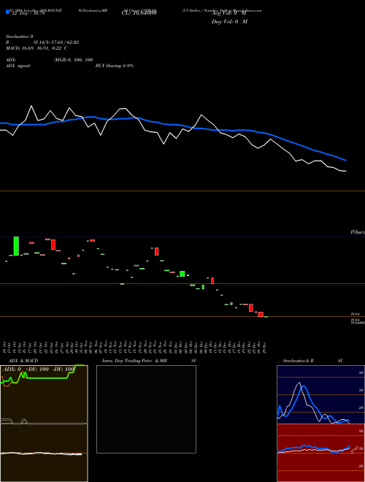The height and width of the screenshot is (482, 365).
Task: Click the 'Stochastics: 0' reading
Action: pyautogui.click(x=20, y=37)
